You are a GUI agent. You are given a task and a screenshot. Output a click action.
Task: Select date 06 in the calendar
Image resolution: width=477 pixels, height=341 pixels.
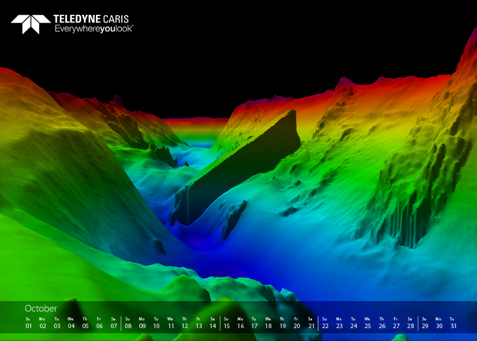click(99, 326)
